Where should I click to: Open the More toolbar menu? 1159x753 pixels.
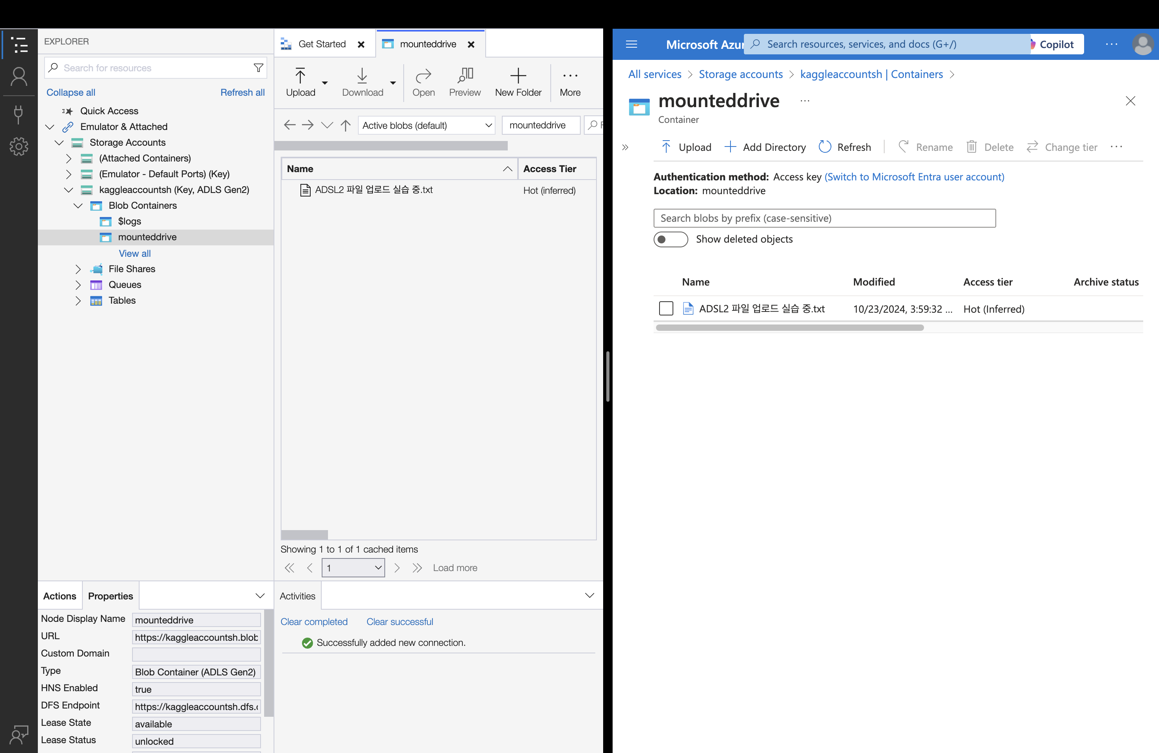pos(570,82)
